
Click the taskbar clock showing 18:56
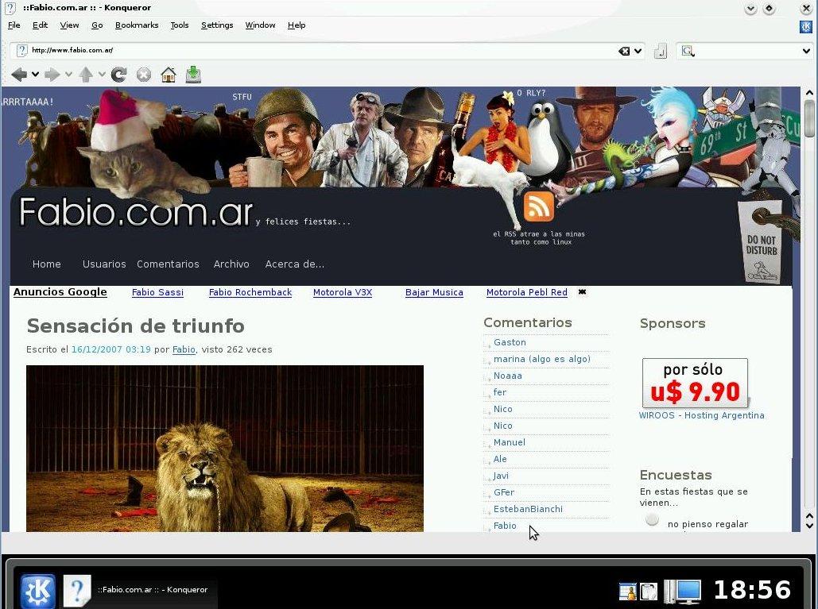(752, 590)
